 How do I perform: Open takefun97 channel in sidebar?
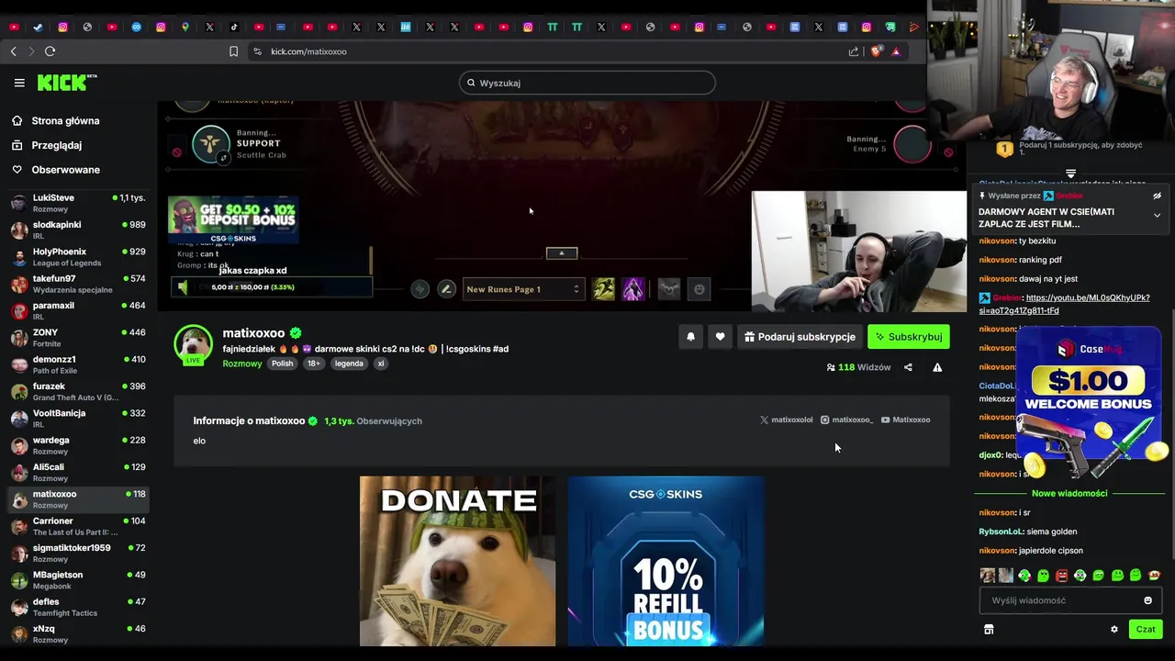coord(78,284)
